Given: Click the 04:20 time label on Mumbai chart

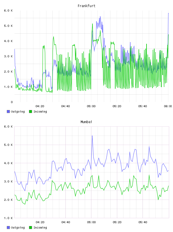Looking at the screenshot, I should [x=40, y=222].
